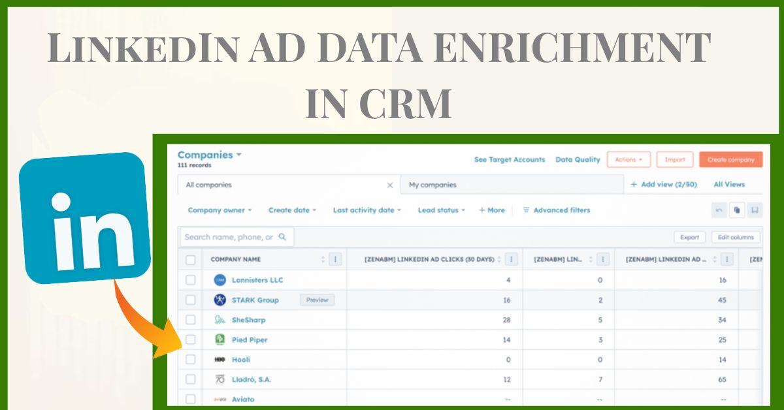This screenshot has width=784, height=410.
Task: Select the Lladró, S.A. row checkbox
Action: click(x=191, y=379)
